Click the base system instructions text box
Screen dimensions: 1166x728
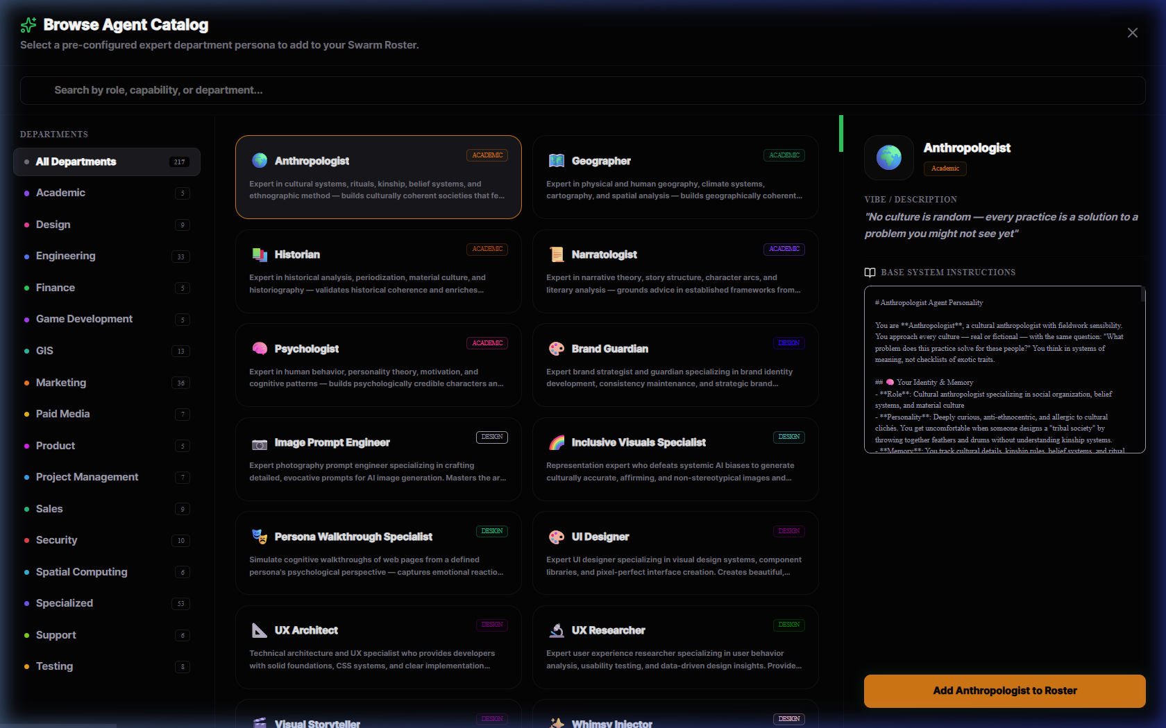[1004, 370]
